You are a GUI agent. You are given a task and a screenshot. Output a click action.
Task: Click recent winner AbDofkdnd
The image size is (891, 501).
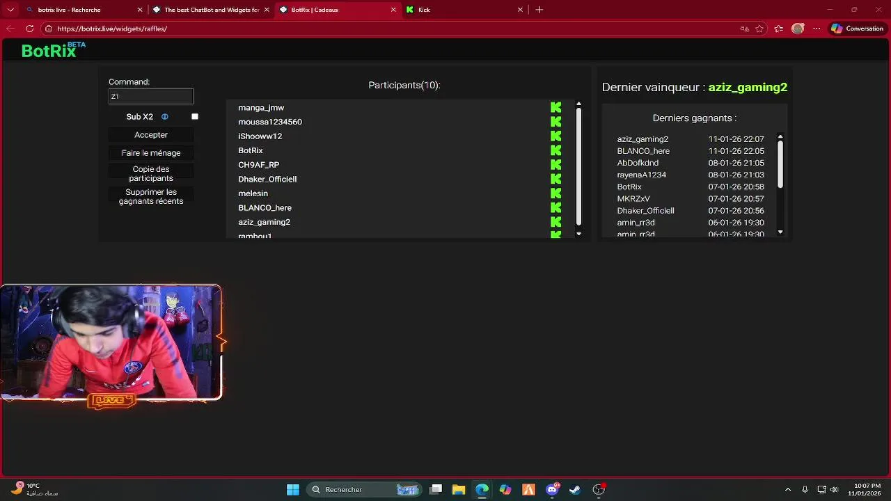point(638,163)
